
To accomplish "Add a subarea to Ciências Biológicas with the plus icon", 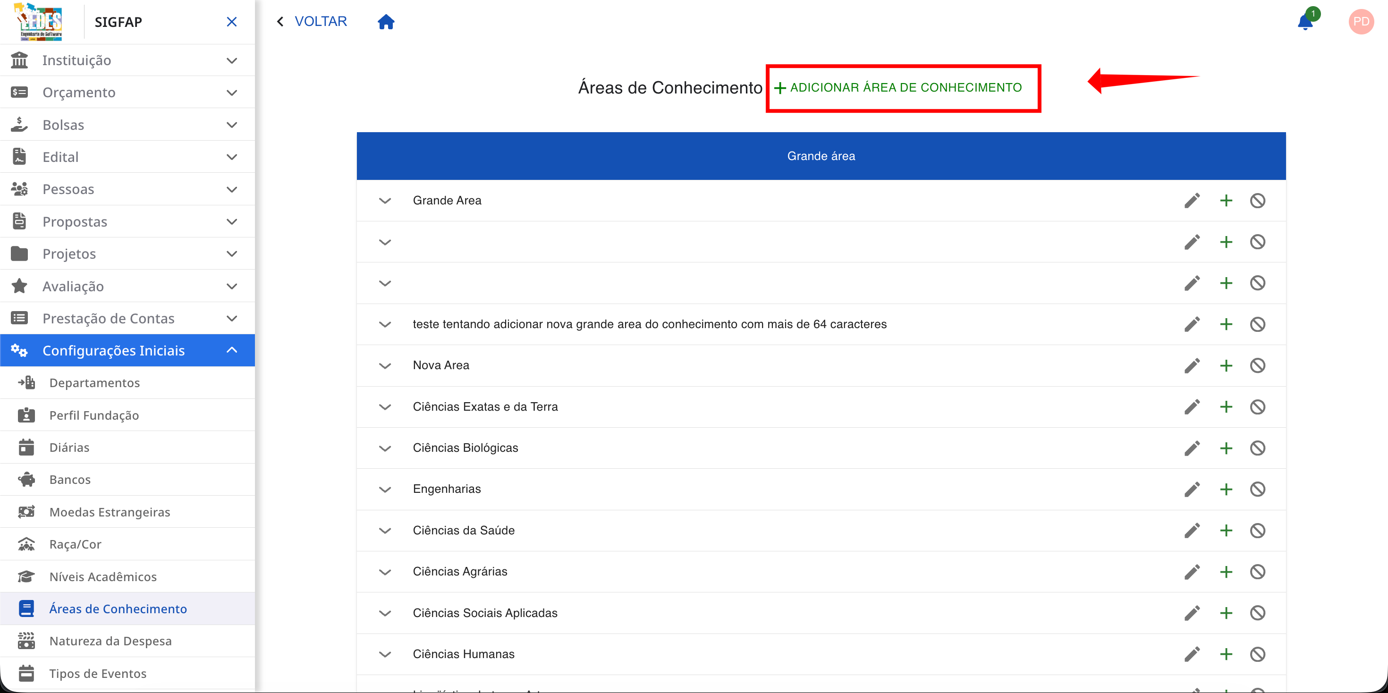I will tap(1226, 448).
